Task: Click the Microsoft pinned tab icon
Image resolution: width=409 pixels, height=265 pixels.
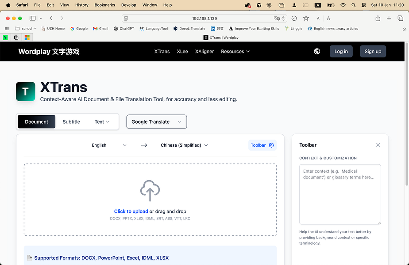Action: (x=27, y=38)
